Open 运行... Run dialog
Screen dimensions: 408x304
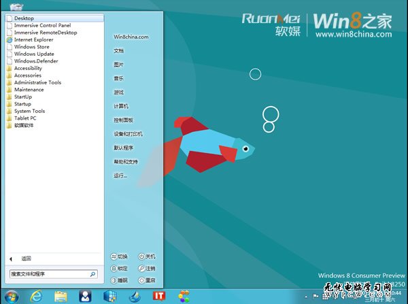click(120, 176)
